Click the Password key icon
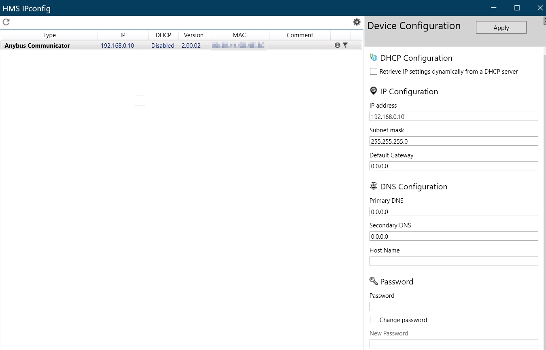 (374, 281)
